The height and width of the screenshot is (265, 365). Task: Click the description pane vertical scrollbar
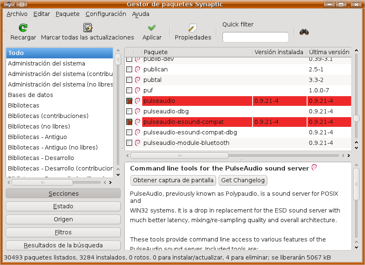[356, 184]
